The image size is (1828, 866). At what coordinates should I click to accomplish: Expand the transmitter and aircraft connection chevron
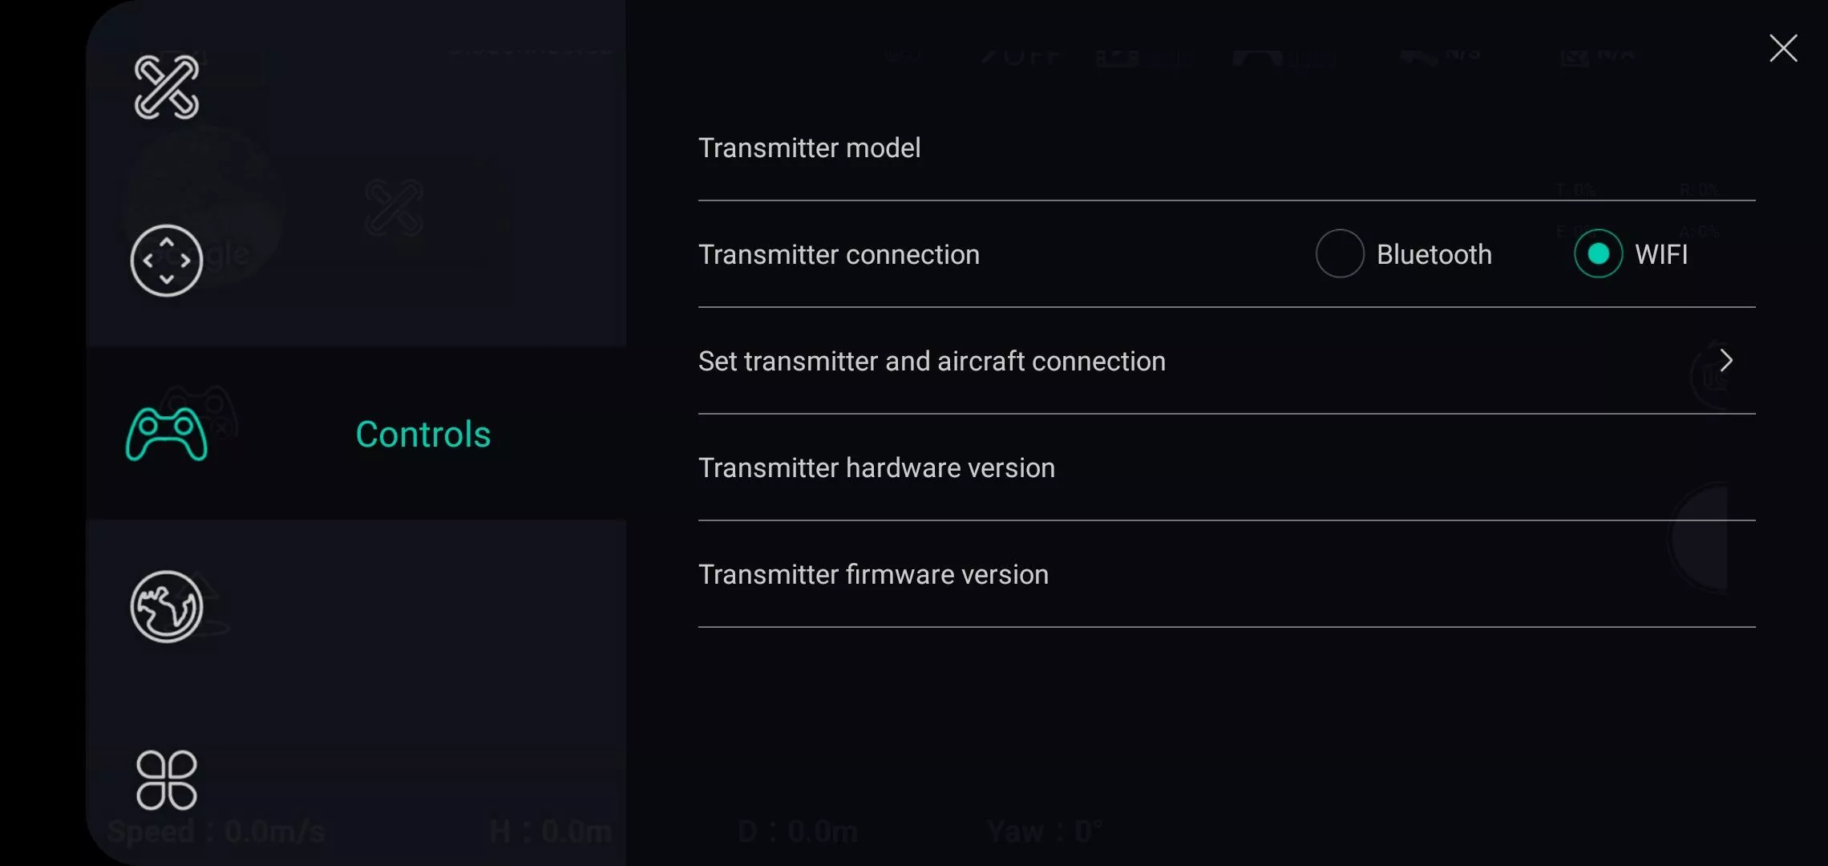1726,361
